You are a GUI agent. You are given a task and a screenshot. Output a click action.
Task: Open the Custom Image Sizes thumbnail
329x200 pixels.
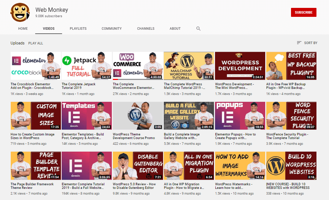36,116
